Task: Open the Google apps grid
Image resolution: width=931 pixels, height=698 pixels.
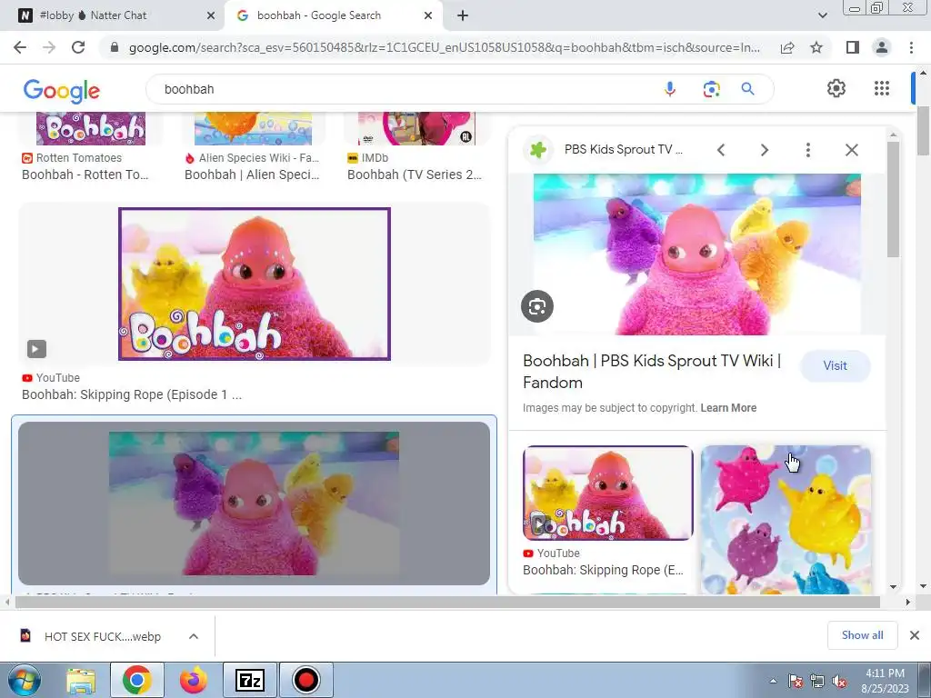Action: click(x=882, y=88)
